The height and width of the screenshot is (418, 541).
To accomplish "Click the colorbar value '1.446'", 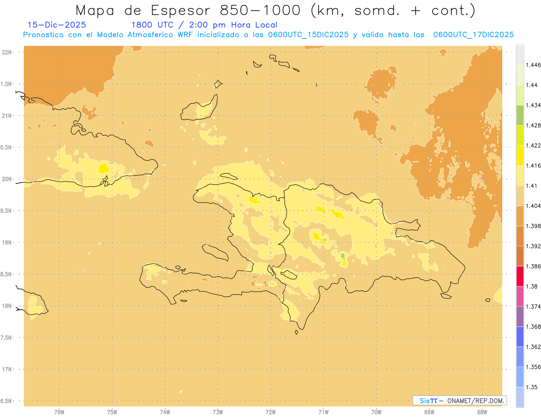I will click(x=533, y=65).
